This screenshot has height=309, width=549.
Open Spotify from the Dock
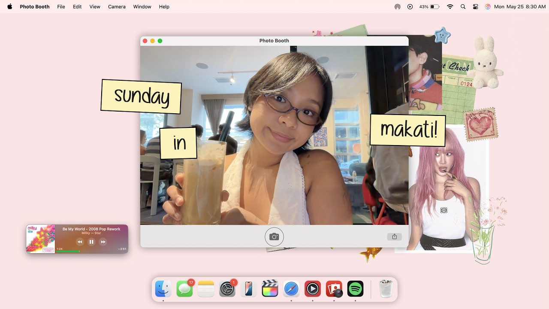click(355, 289)
